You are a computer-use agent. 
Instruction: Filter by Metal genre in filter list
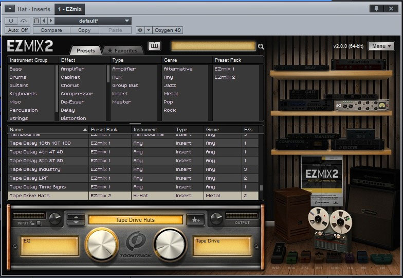(171, 94)
